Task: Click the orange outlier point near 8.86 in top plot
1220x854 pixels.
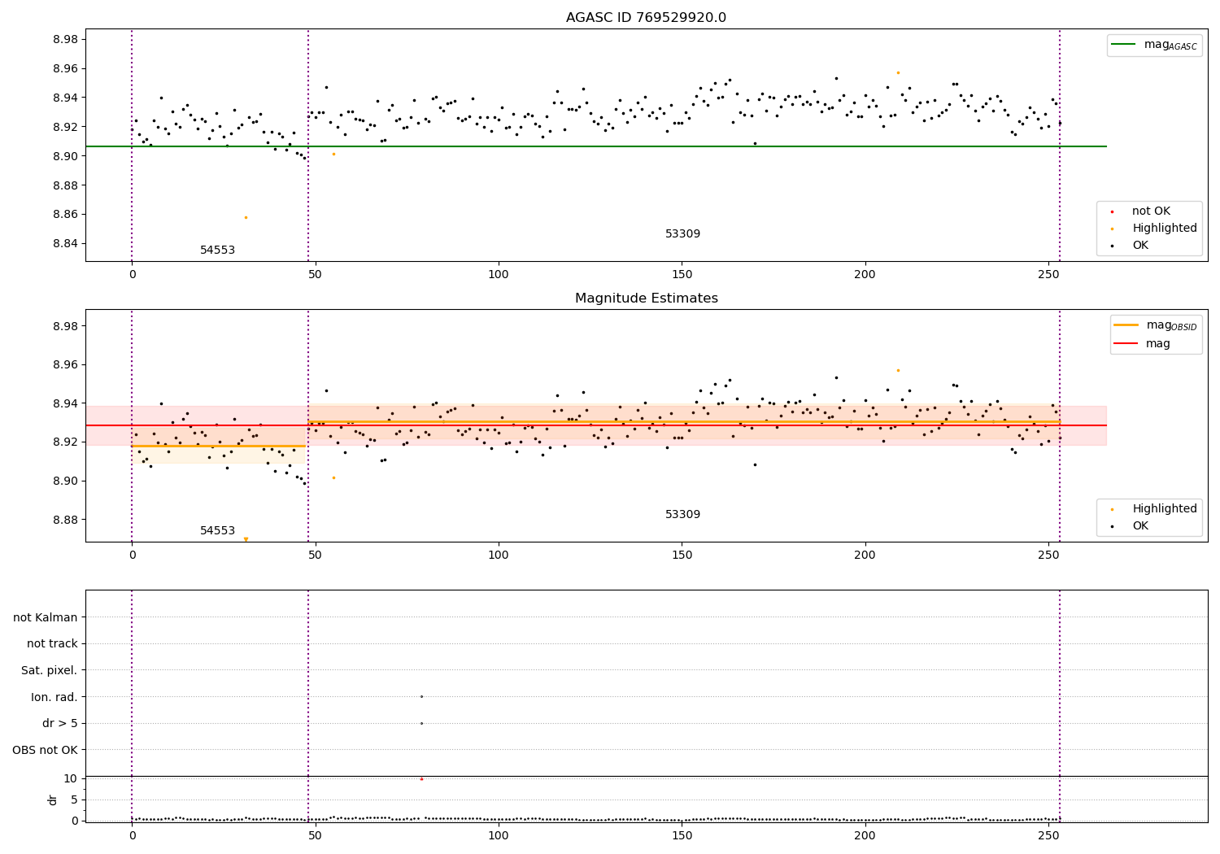Action: point(246,217)
